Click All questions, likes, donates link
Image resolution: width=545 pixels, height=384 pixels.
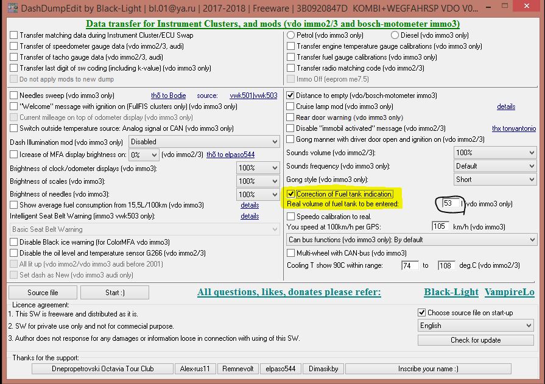coord(289,292)
